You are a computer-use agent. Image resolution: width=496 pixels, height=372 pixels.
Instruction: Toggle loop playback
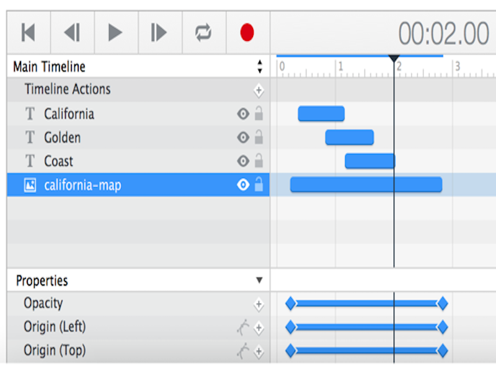[204, 32]
